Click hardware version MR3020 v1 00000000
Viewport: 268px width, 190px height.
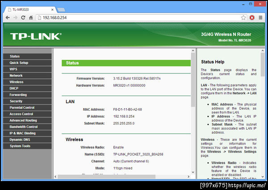click(x=129, y=85)
